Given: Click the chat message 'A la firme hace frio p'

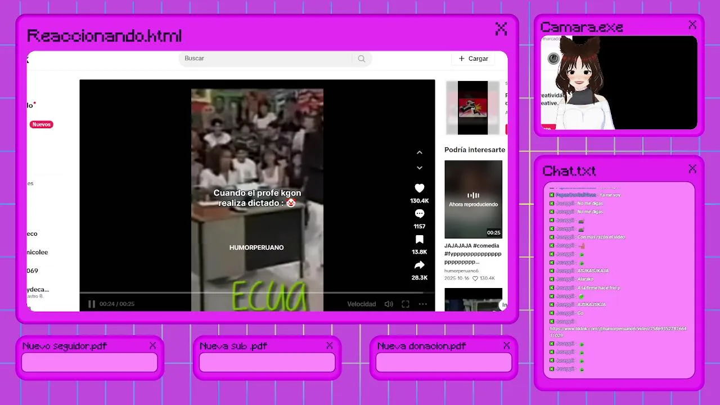Looking at the screenshot, I should pyautogui.click(x=598, y=288).
